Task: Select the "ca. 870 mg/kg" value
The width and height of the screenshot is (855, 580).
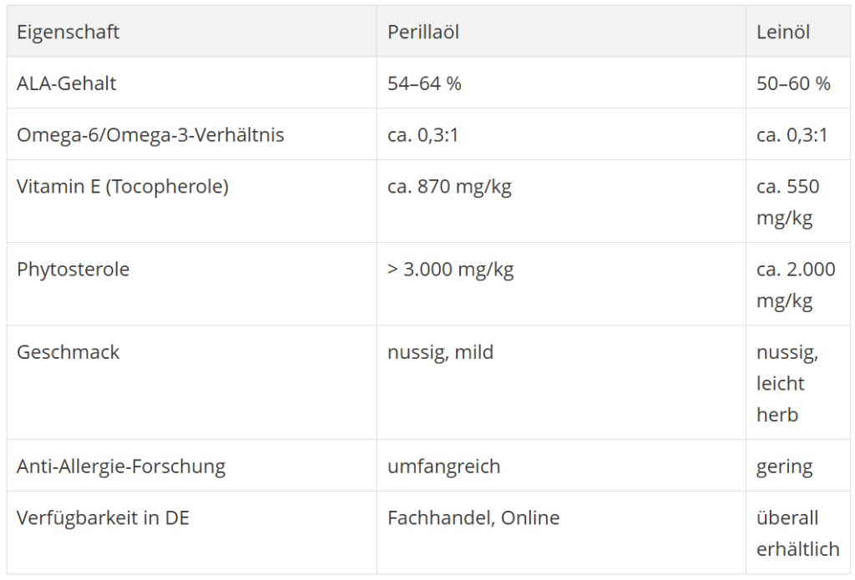Action: 449,186
